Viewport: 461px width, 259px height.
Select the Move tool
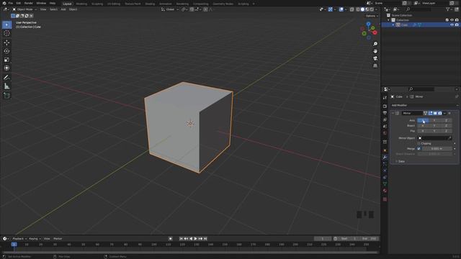6,42
